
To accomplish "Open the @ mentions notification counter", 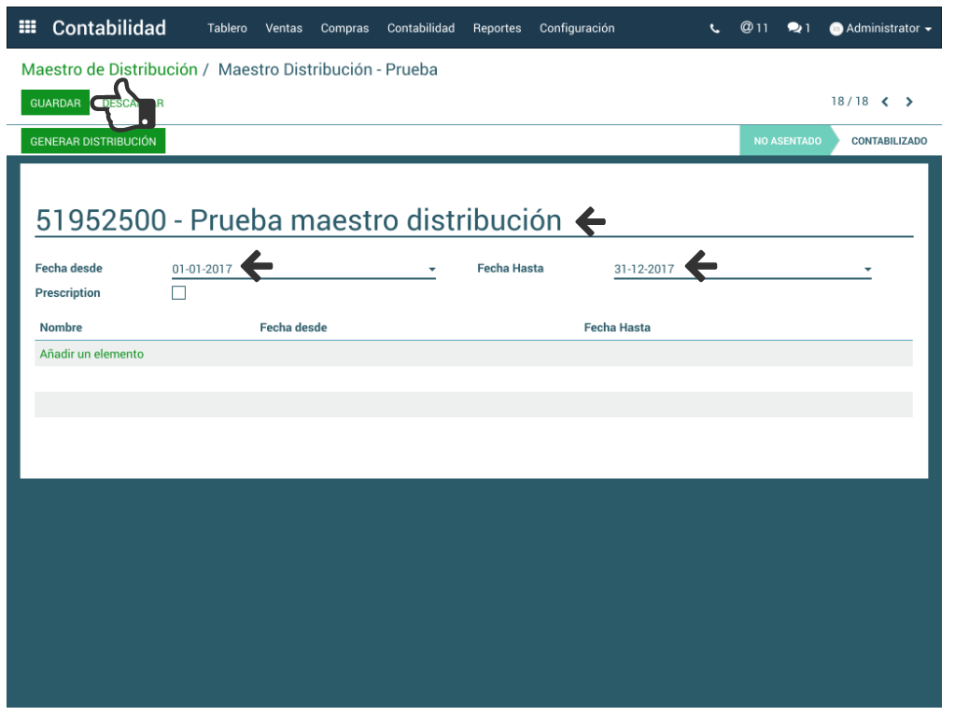I will click(753, 28).
